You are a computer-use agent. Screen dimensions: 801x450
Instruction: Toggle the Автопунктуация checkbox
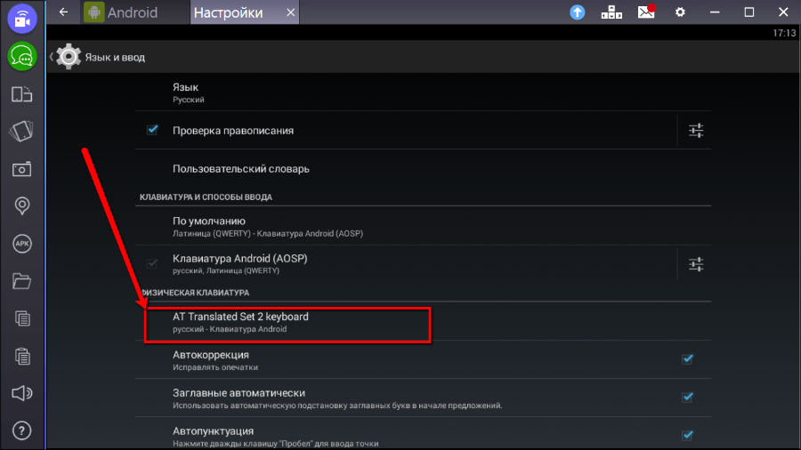point(688,435)
